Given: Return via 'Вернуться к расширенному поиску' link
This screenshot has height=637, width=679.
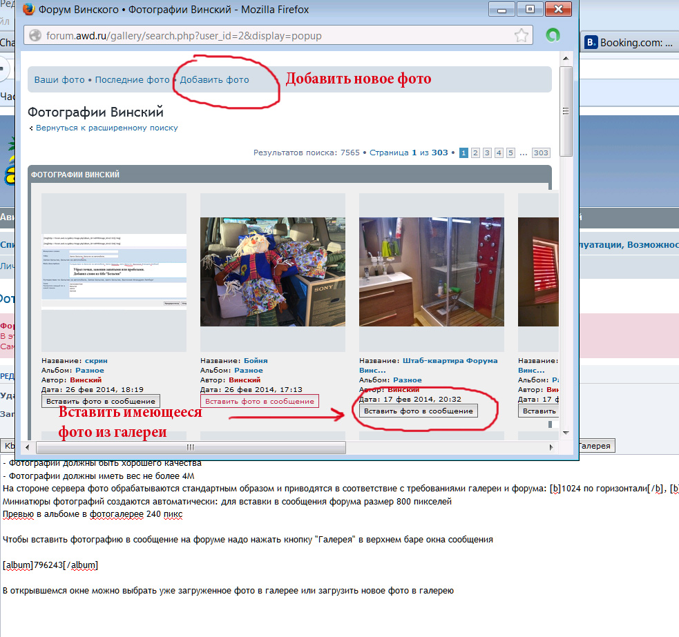Looking at the screenshot, I should [x=106, y=128].
